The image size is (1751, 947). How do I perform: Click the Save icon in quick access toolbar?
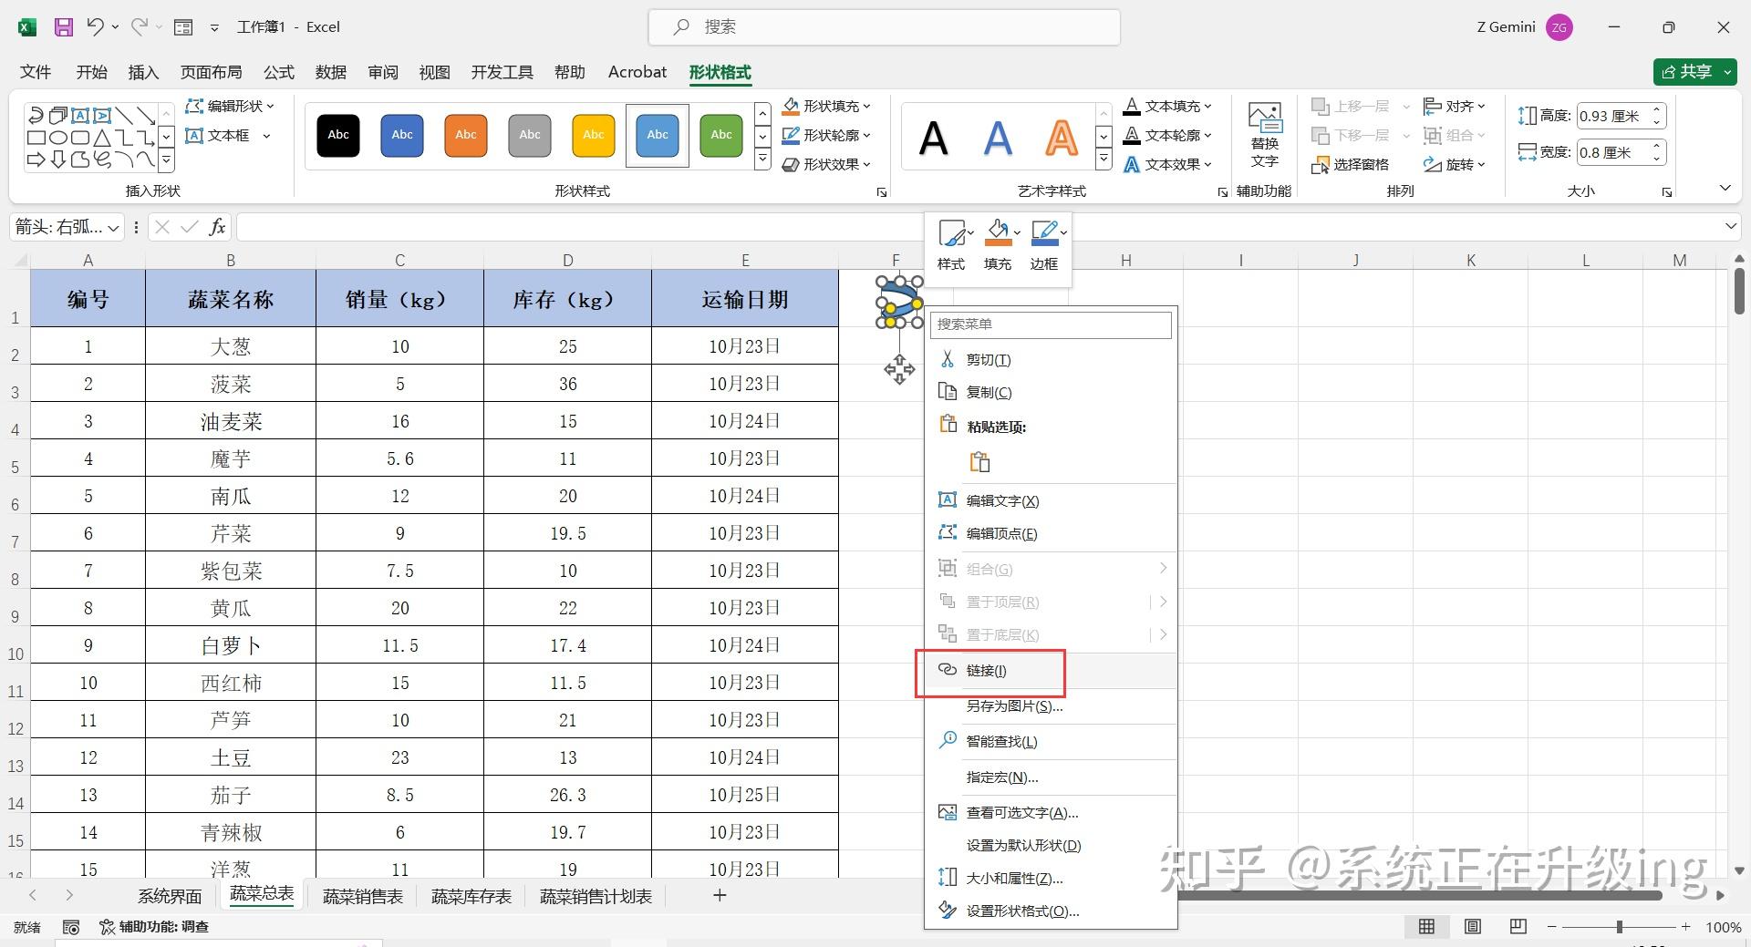[x=63, y=26]
